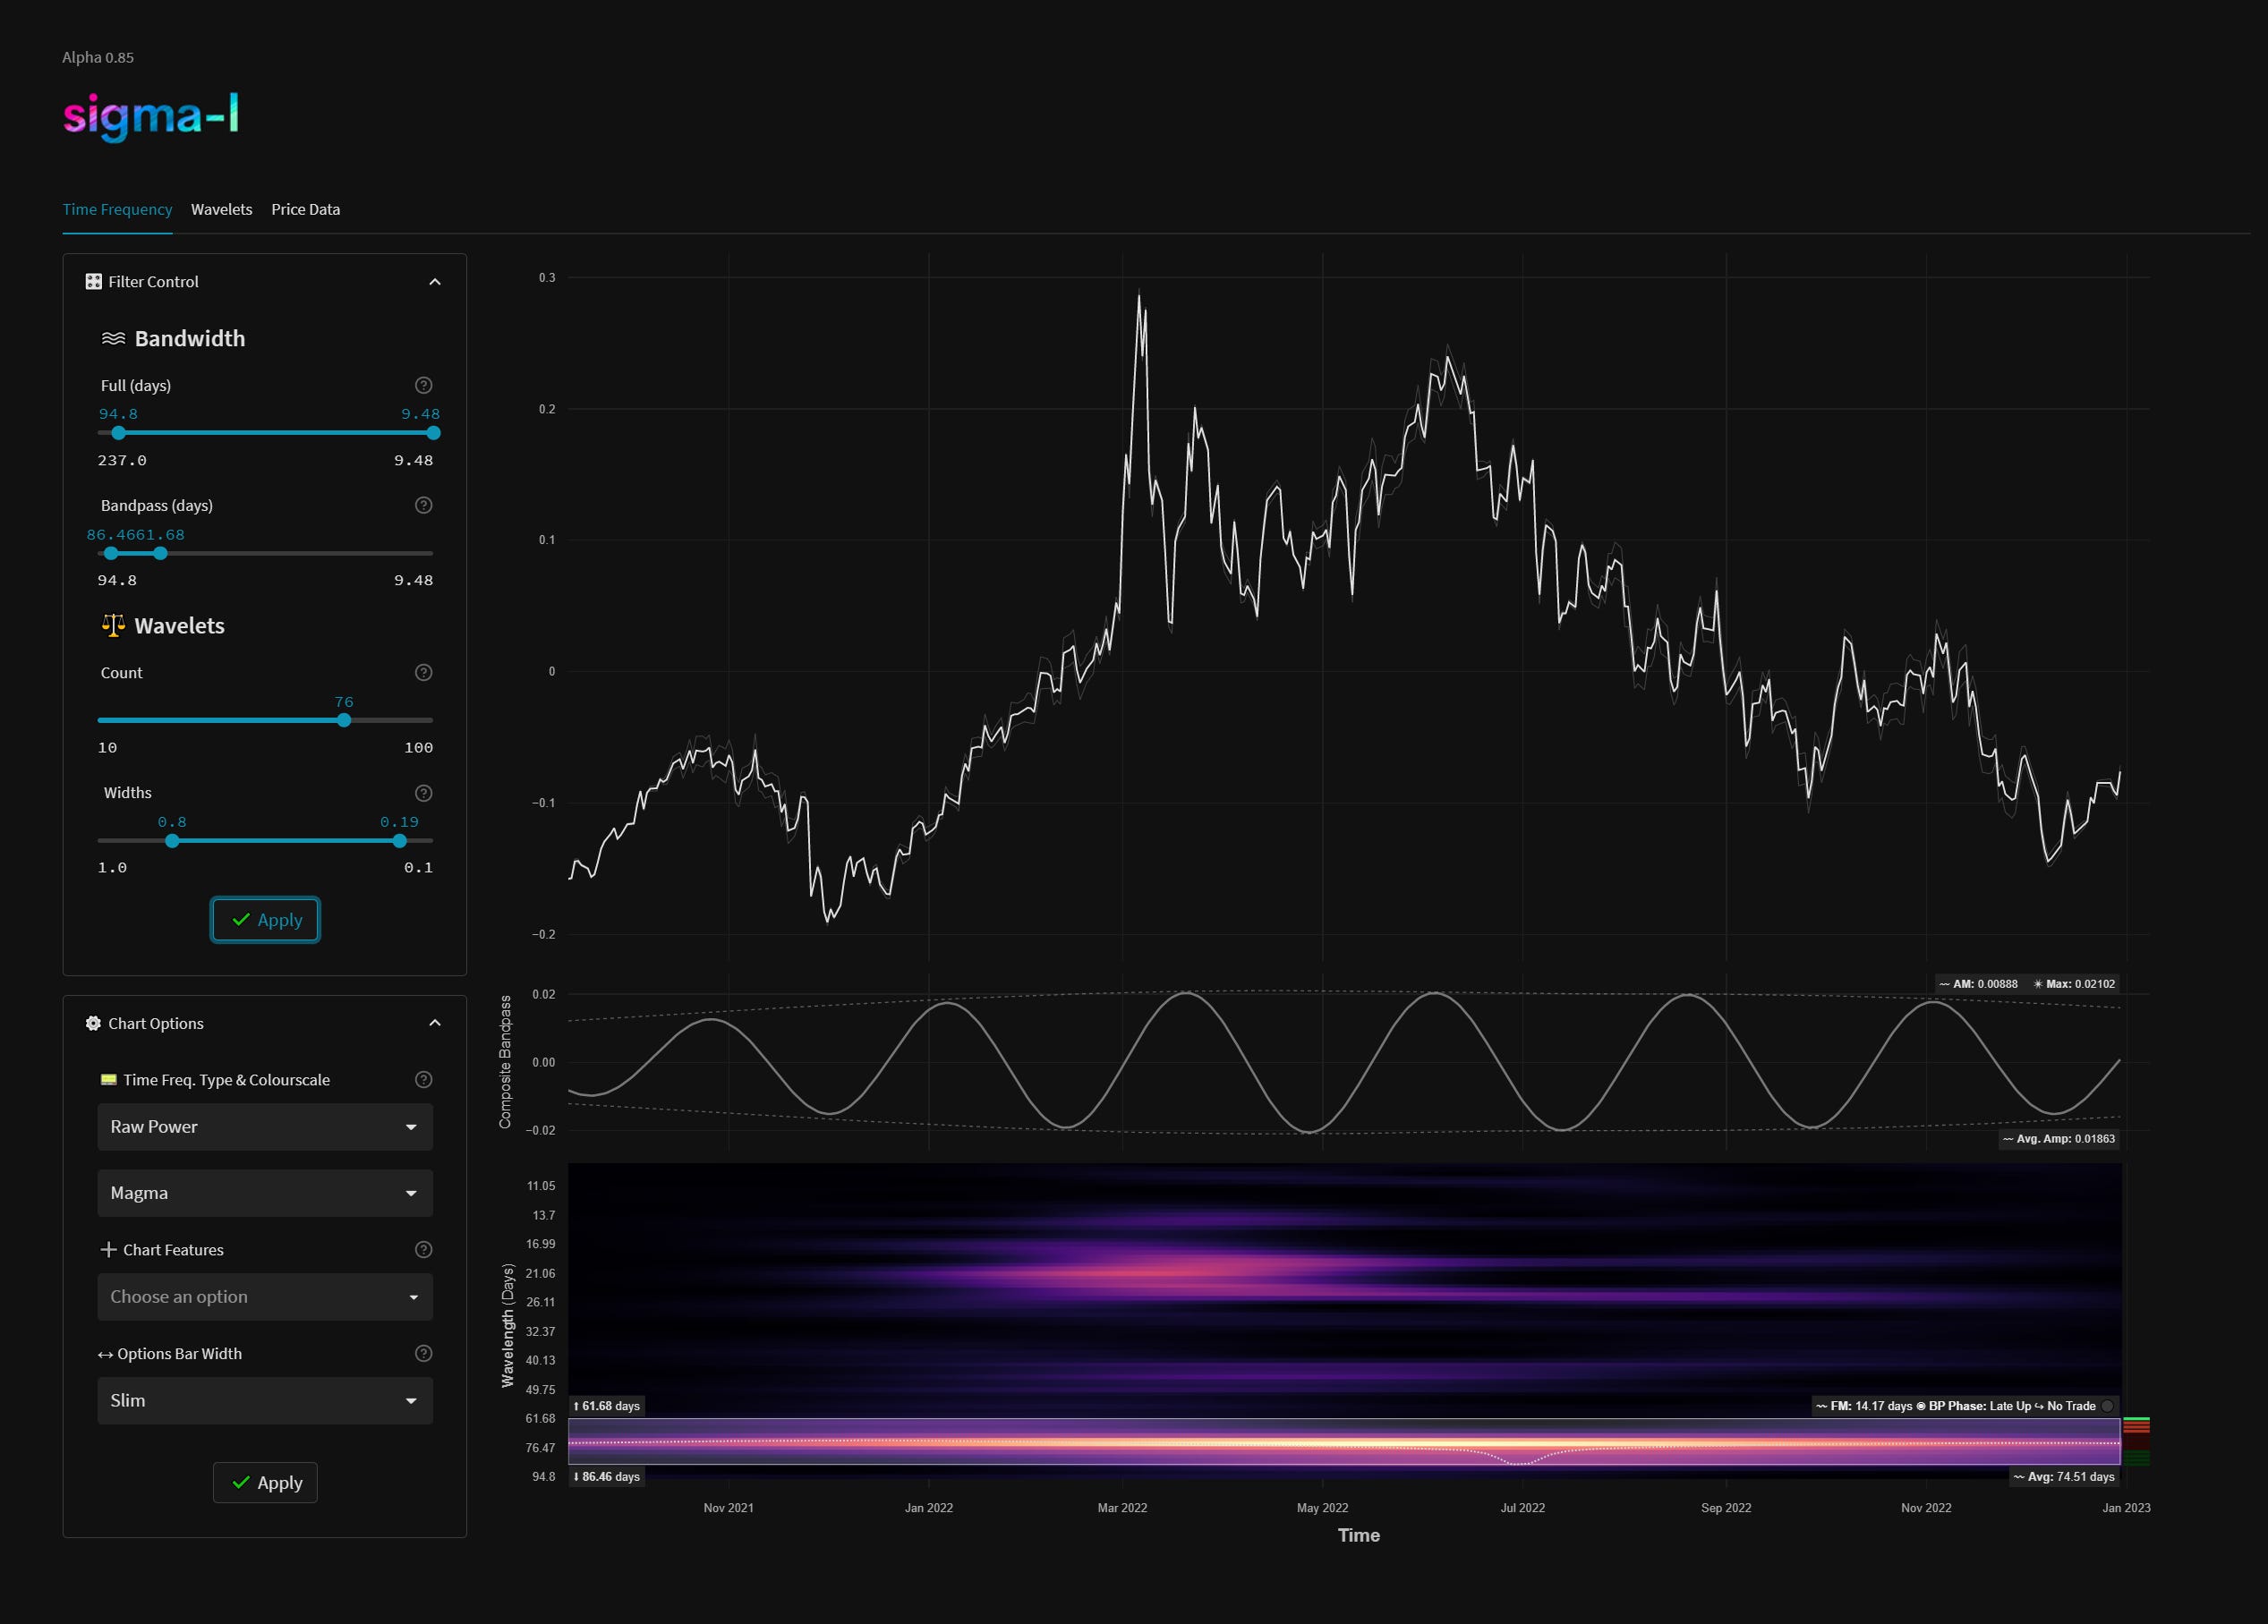Open the Choose an option dropdown

click(265, 1297)
